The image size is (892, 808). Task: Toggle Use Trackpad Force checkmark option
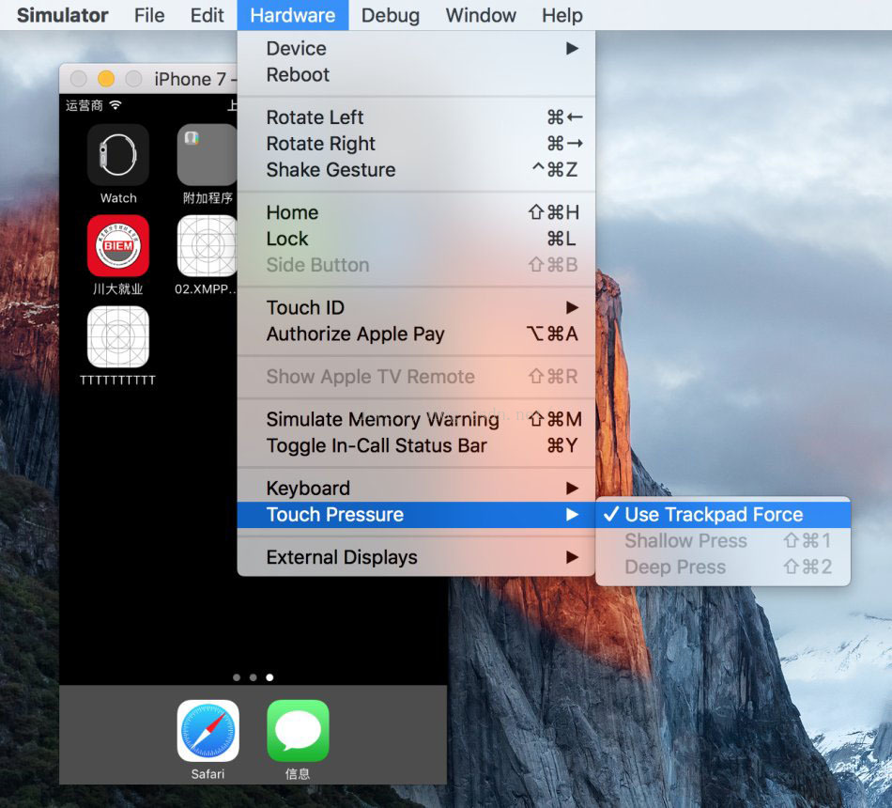pyautogui.click(x=723, y=514)
